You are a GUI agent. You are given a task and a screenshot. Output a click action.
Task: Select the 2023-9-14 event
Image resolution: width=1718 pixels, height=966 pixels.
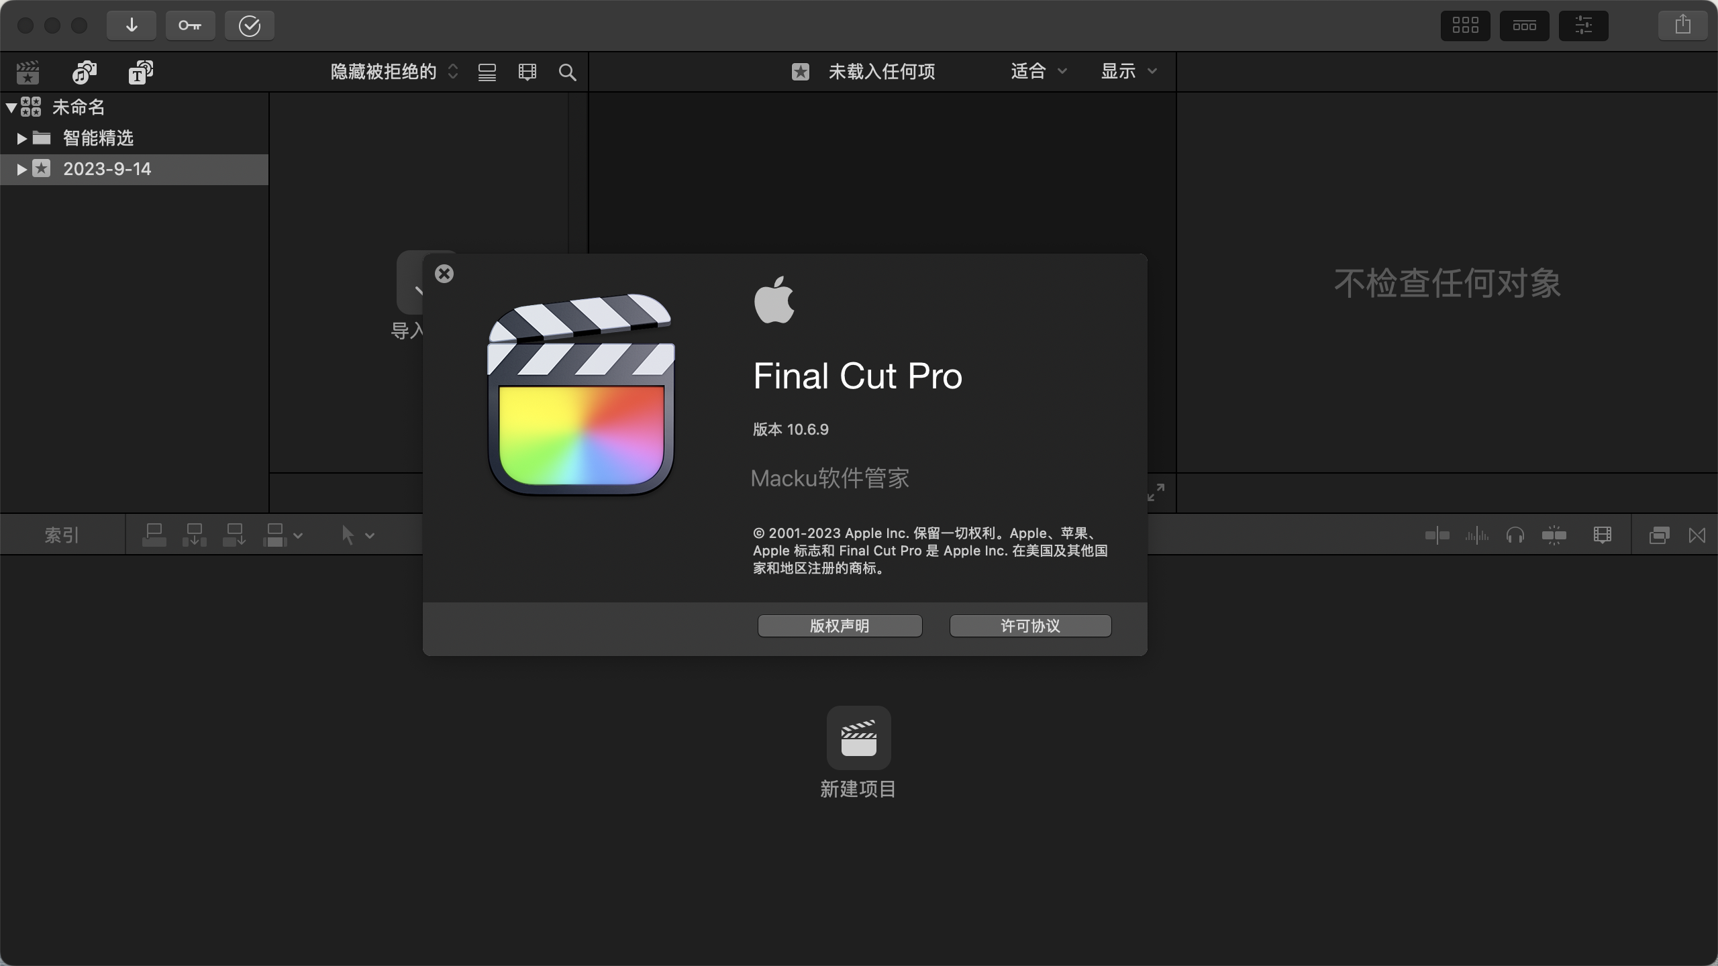point(134,169)
